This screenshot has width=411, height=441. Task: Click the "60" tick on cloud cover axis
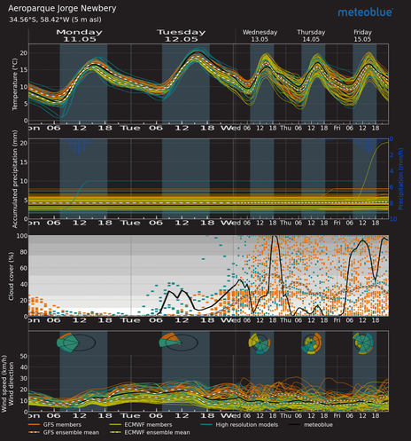(23, 268)
